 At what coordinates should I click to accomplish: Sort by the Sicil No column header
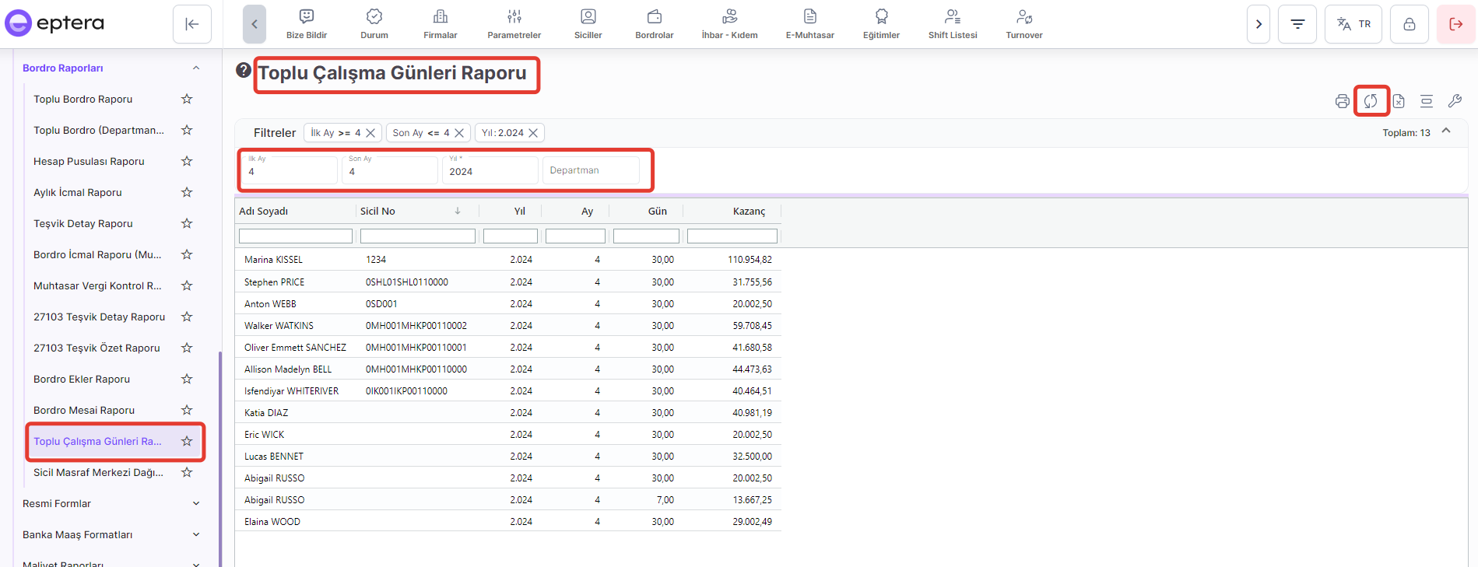pyautogui.click(x=378, y=212)
